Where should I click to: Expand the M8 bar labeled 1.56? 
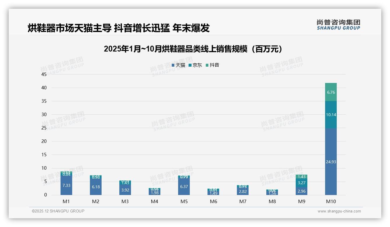click(272, 192)
